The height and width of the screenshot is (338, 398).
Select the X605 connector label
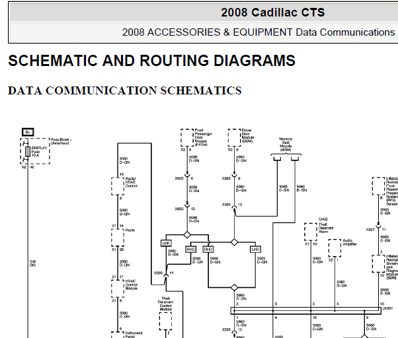pyautogui.click(x=179, y=179)
